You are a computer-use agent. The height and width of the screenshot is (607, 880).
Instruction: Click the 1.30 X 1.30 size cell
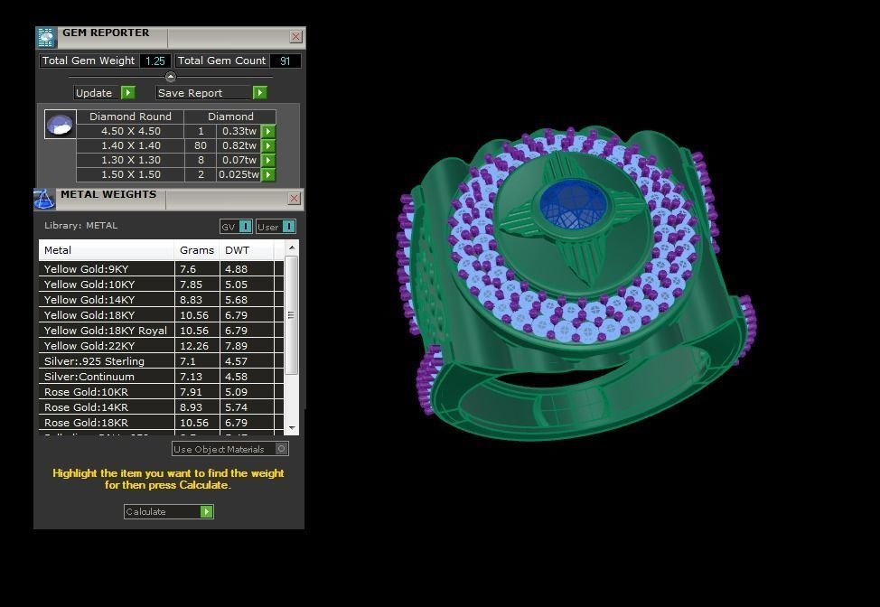pyautogui.click(x=130, y=161)
